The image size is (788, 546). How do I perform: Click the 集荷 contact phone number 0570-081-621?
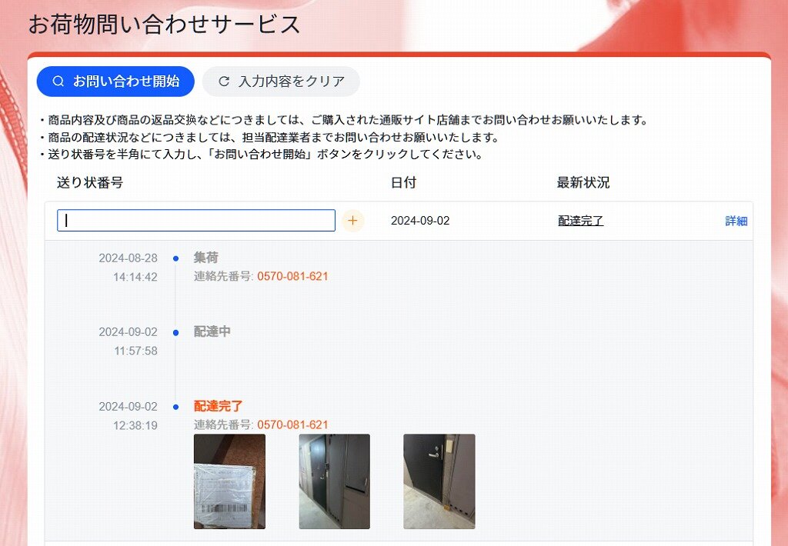292,276
